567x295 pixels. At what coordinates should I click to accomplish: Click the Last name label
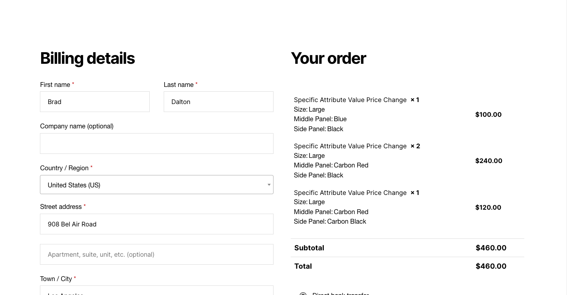pyautogui.click(x=178, y=85)
